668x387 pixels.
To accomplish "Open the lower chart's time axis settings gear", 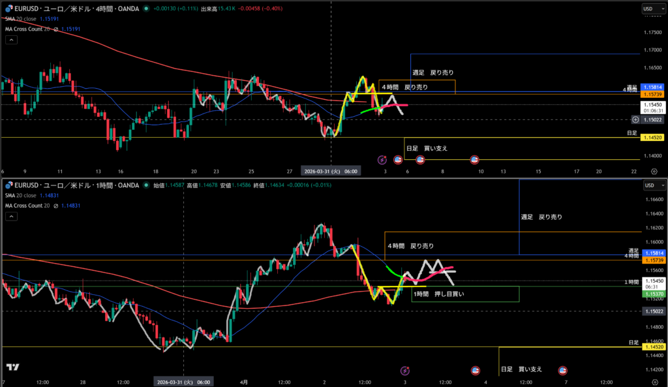I will click(654, 382).
